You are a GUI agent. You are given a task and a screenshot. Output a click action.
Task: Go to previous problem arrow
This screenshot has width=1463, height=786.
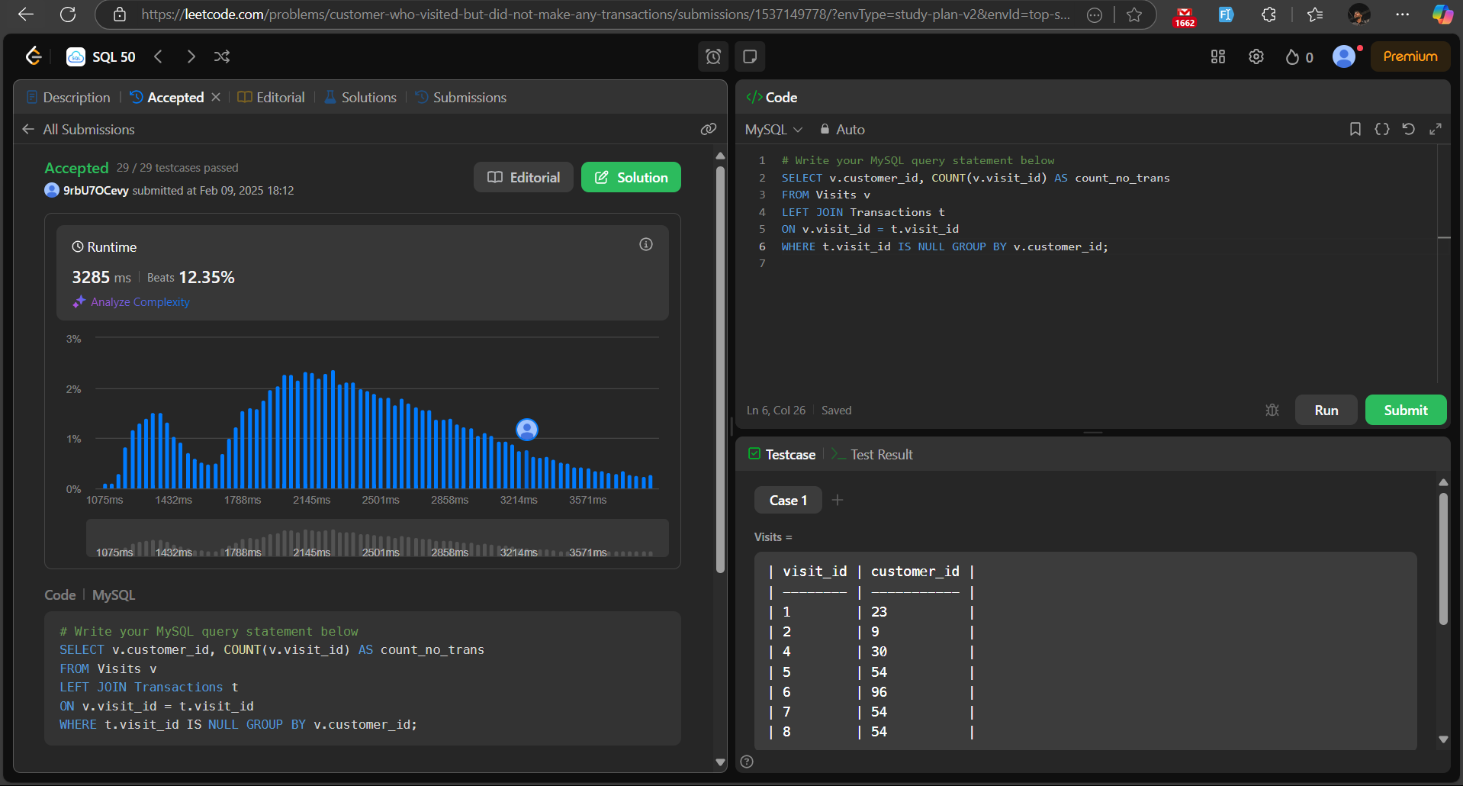click(158, 56)
